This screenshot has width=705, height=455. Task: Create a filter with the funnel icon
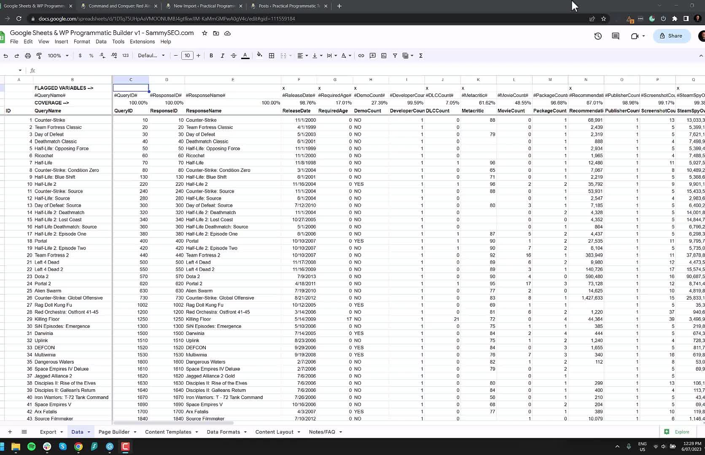click(395, 56)
